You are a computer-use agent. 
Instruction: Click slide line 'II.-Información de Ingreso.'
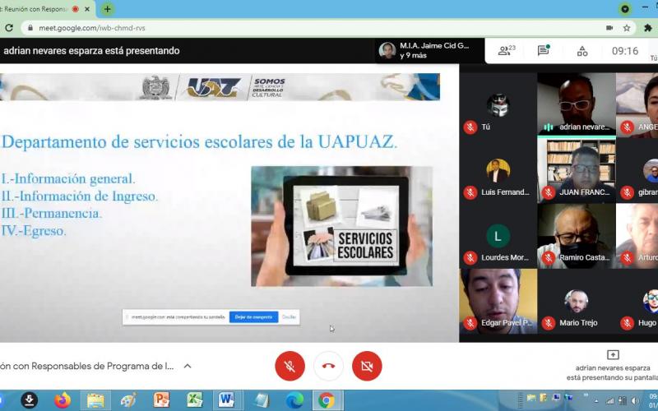click(80, 196)
